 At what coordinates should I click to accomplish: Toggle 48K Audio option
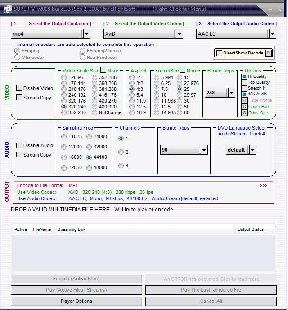click(x=244, y=94)
